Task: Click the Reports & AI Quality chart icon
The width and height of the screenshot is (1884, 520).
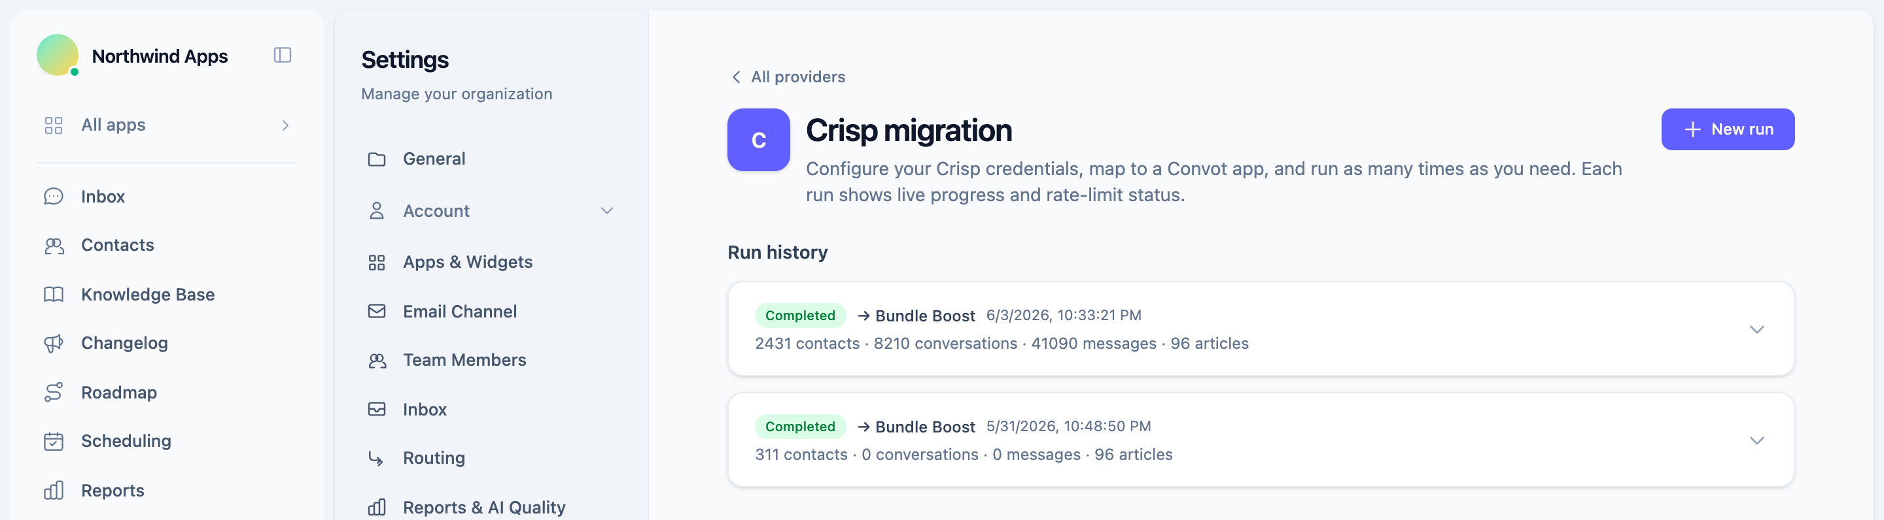Action: coord(377,507)
